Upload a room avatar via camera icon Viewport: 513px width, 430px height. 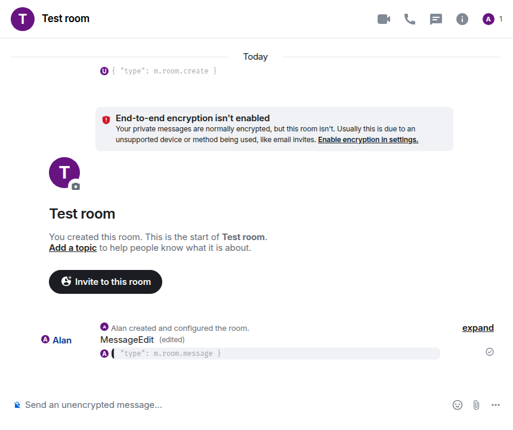coord(76,186)
